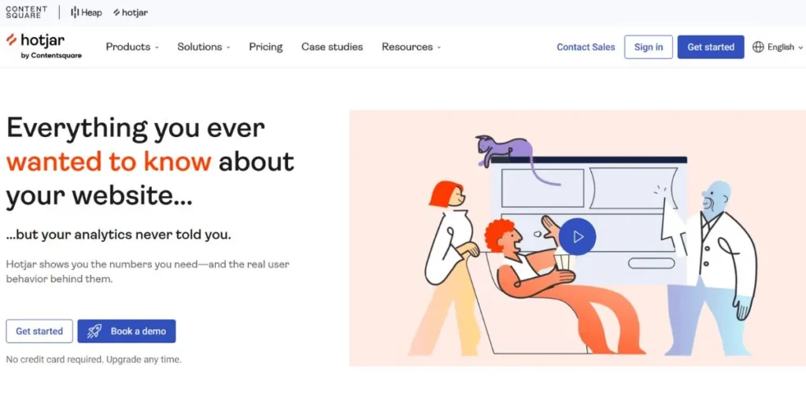The height and width of the screenshot is (403, 806).
Task: Click 'No credit card required. Upgrade any time.'
Action: coord(94,359)
